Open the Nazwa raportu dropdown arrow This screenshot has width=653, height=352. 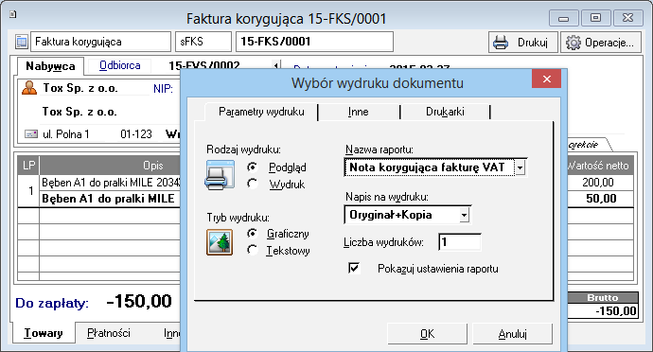521,167
